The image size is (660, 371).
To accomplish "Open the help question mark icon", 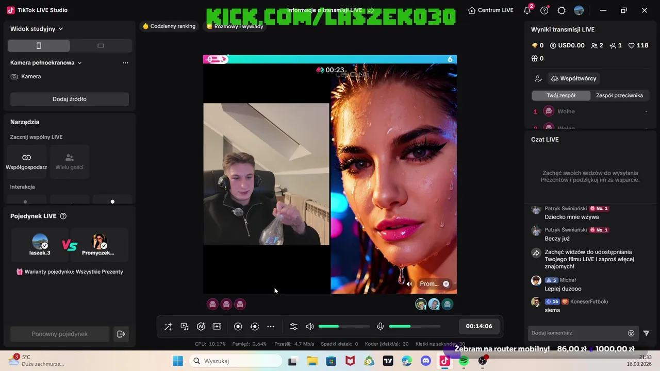I will coord(544,10).
